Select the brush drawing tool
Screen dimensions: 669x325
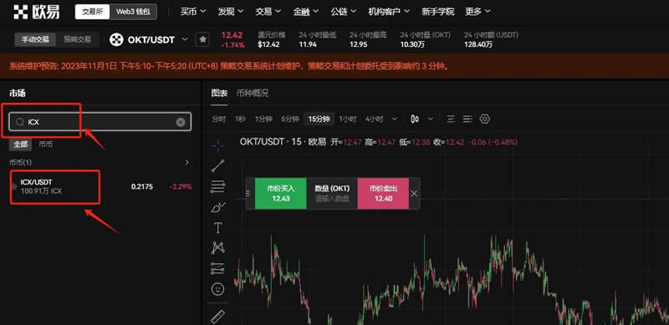[218, 207]
